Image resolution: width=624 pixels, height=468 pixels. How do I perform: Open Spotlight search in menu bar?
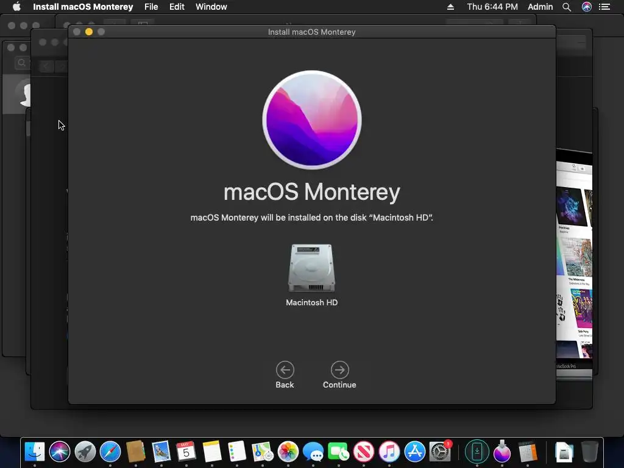(567, 7)
